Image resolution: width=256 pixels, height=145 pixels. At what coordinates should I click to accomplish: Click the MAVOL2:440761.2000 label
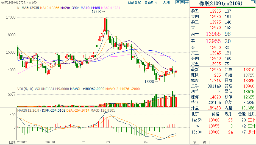pos(123,89)
